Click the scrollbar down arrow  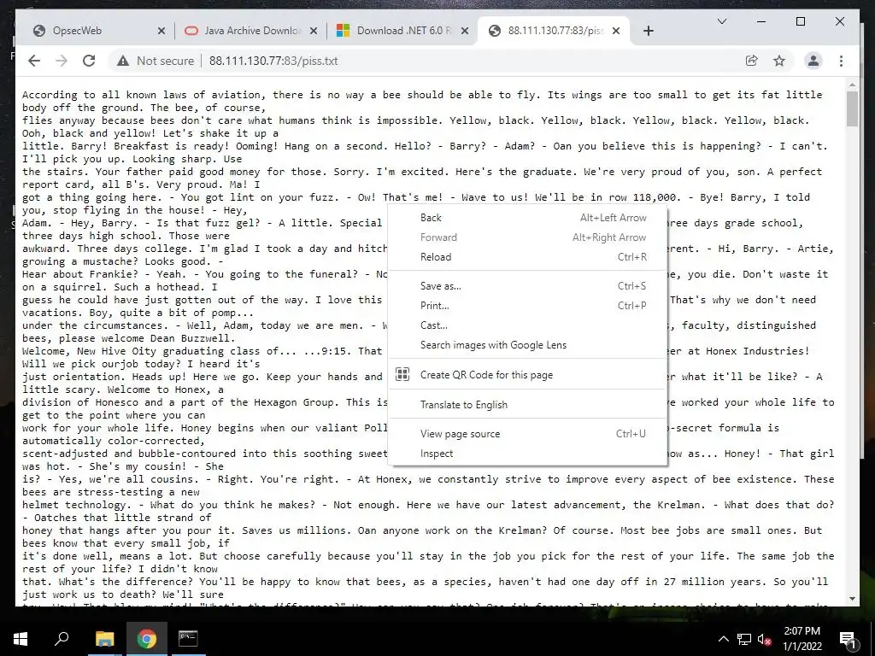pyautogui.click(x=852, y=599)
